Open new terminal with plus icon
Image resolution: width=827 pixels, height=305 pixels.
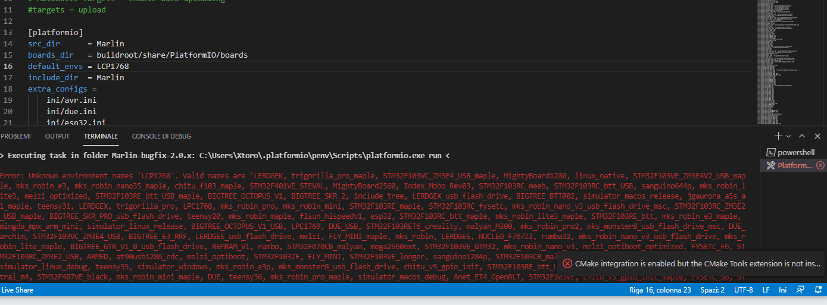point(778,136)
